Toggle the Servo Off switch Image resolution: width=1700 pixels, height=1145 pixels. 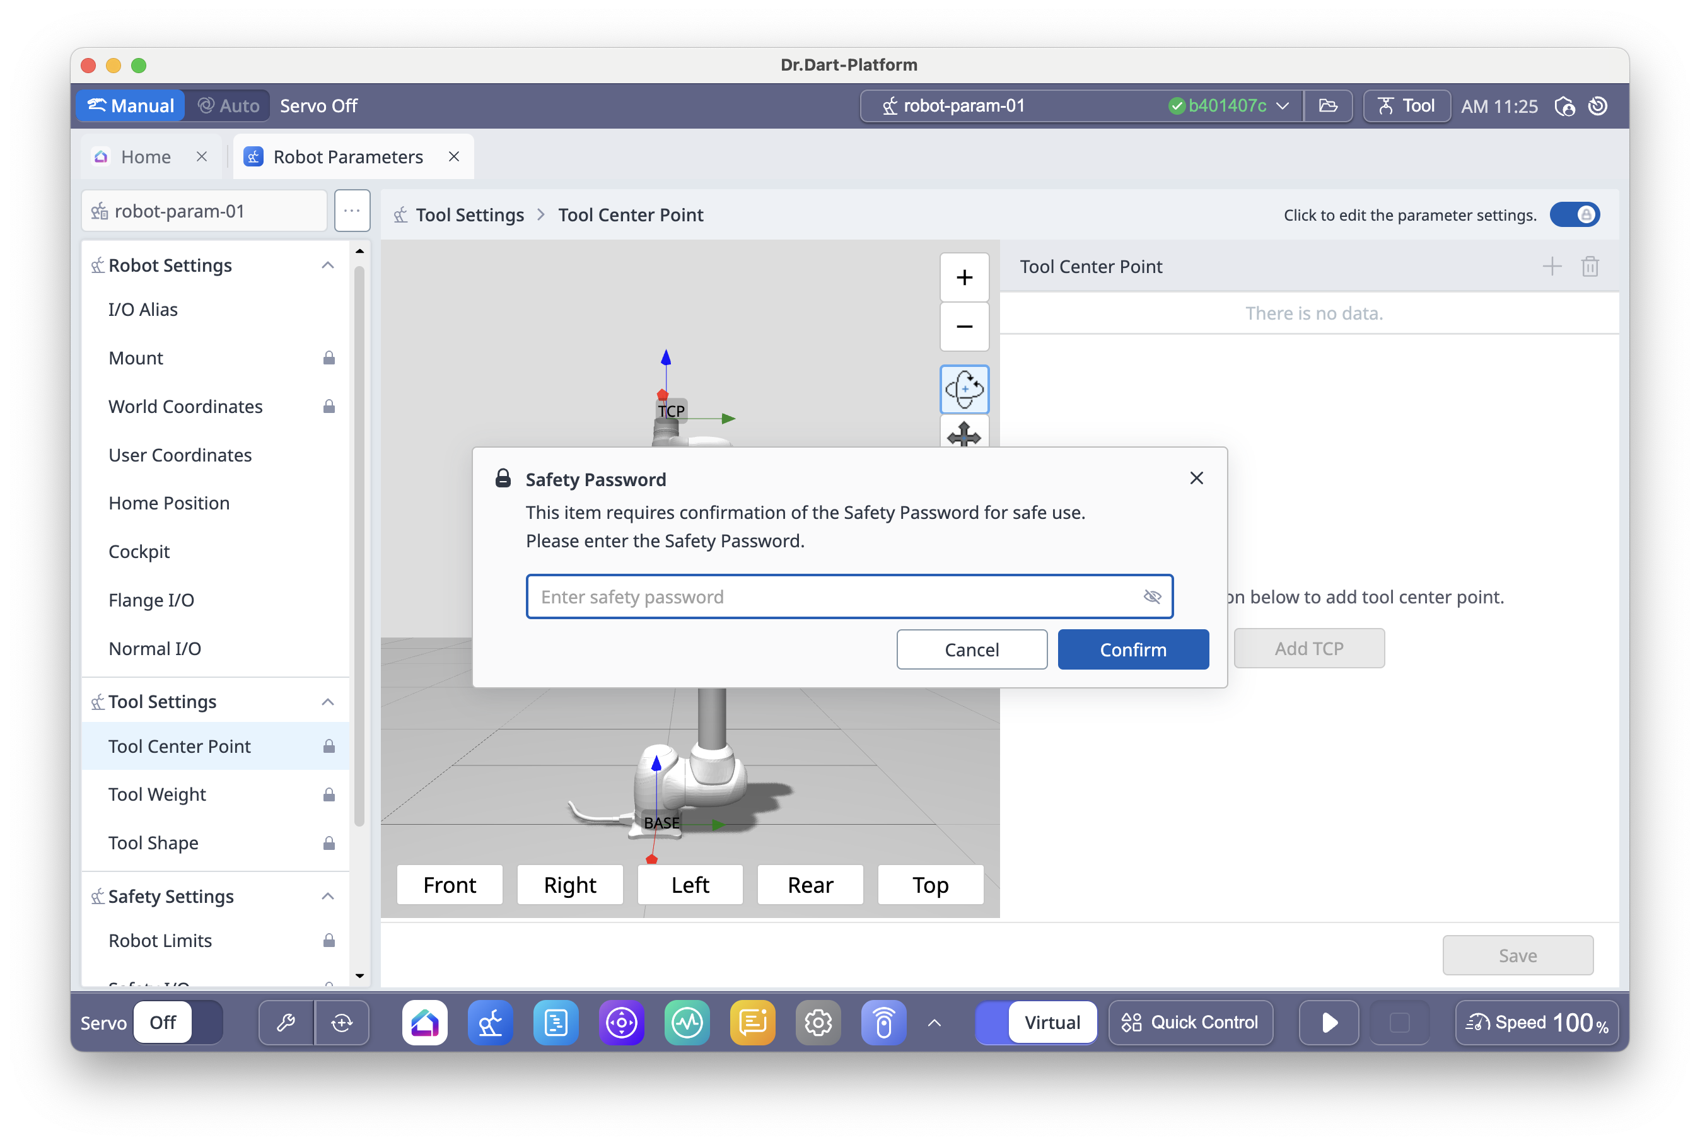tap(177, 1022)
